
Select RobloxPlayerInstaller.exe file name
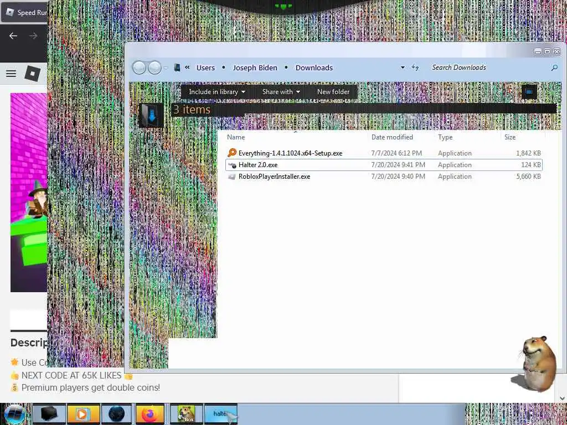click(x=275, y=177)
